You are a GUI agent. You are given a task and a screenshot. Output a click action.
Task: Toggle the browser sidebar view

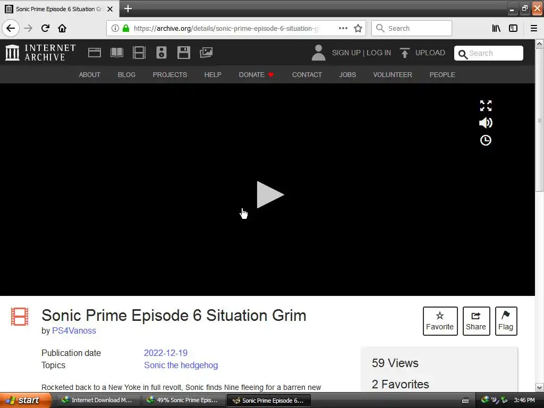[513, 28]
